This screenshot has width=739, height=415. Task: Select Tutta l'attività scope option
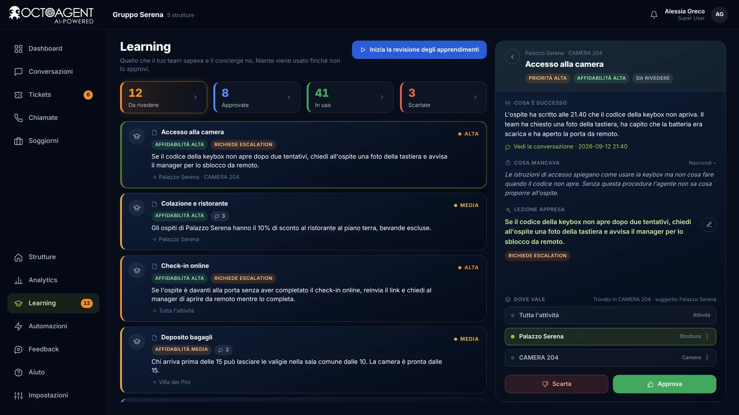(x=611, y=315)
